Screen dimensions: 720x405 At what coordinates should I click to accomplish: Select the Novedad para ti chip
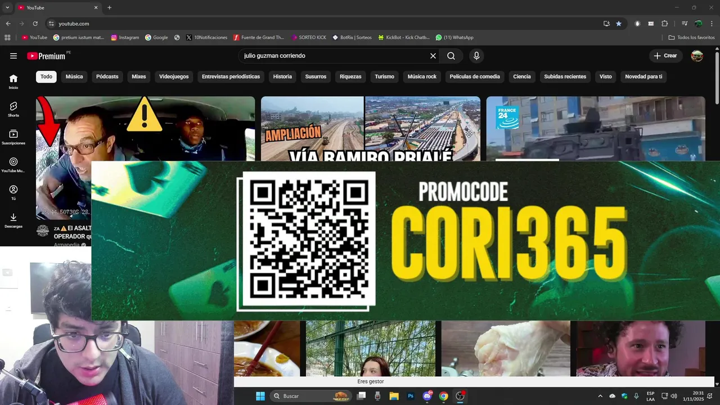pos(643,76)
